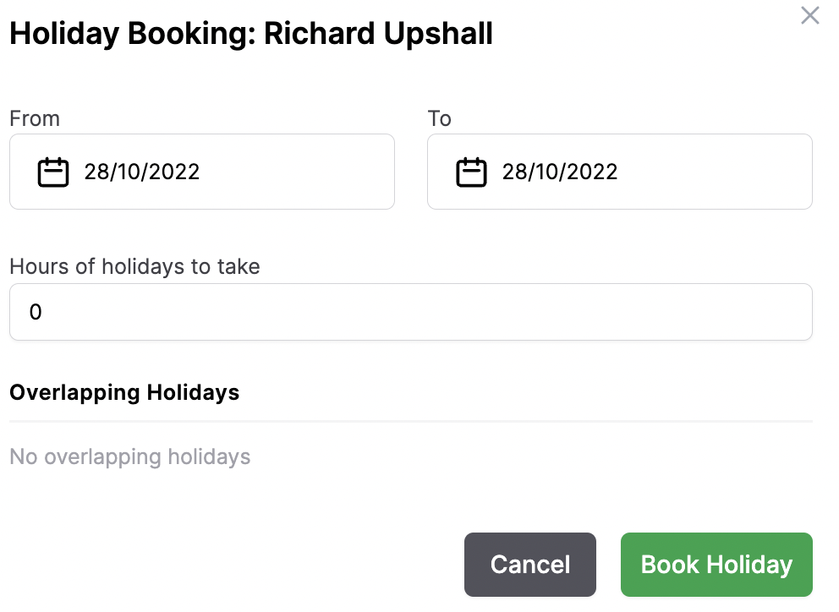The height and width of the screenshot is (612, 839).
Task: Click the calendar icon beside the To date
Action: tap(470, 171)
